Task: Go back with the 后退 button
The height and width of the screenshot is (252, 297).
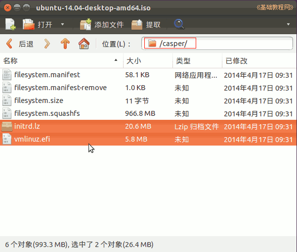Action: point(20,44)
